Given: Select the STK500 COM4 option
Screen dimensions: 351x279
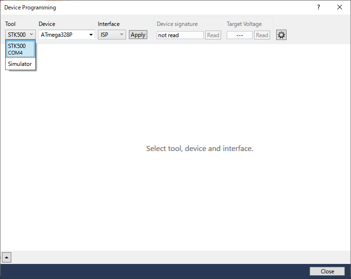Looking at the screenshot, I should [20, 49].
